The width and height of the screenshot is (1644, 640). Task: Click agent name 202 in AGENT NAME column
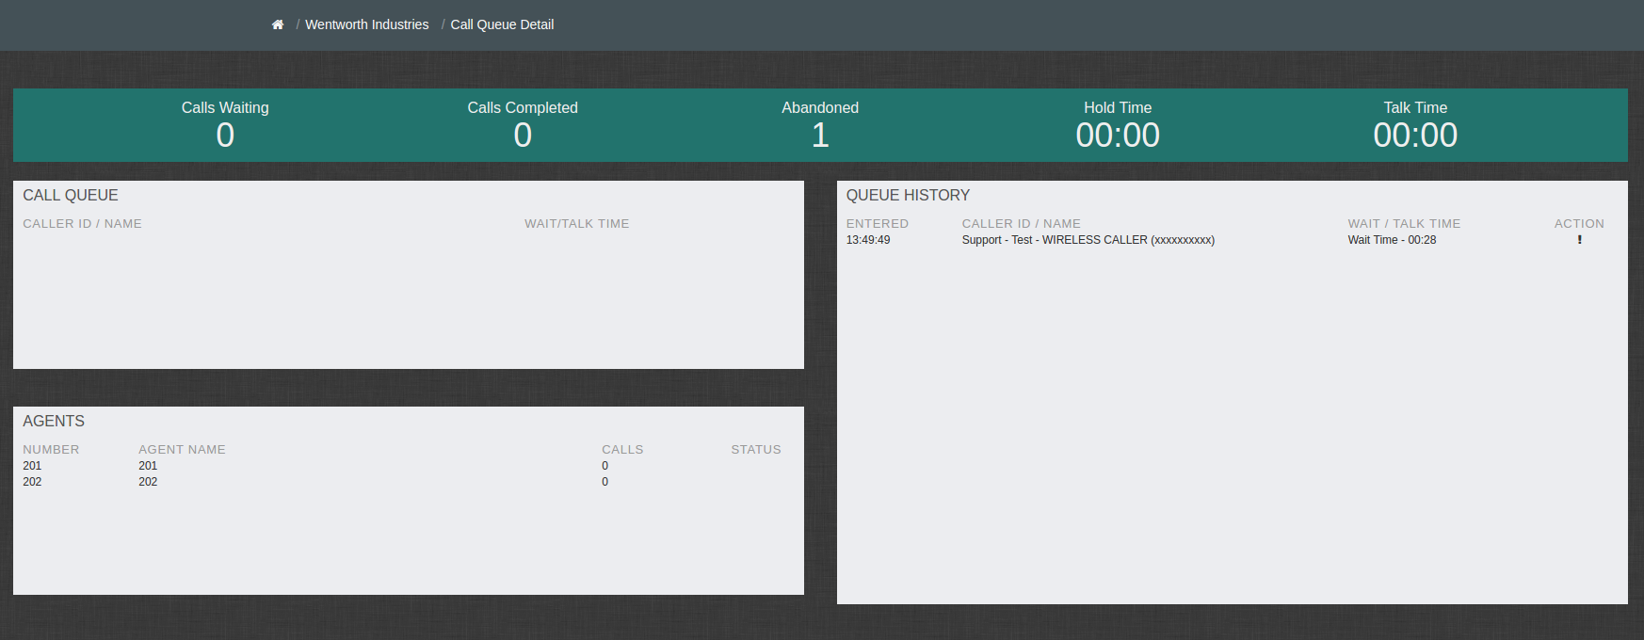148,482
